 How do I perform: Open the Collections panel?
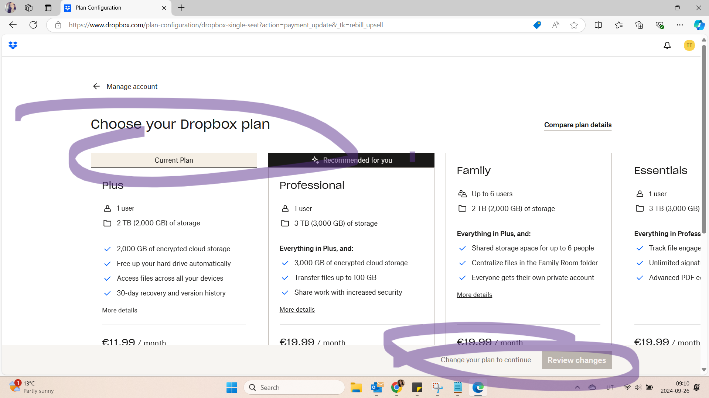639,25
